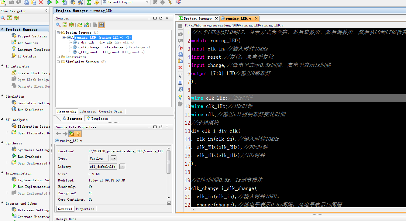Click the comment toggle icon in editor sidebar
The height and width of the screenshot is (221, 406).
pyautogui.click(x=180, y=75)
